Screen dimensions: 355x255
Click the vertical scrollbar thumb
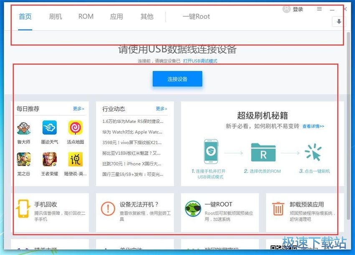(348, 125)
